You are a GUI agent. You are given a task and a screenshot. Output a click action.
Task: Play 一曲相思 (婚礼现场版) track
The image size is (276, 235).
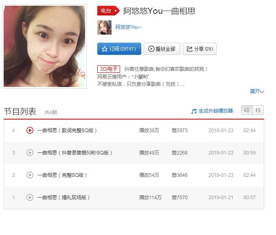(x=30, y=198)
